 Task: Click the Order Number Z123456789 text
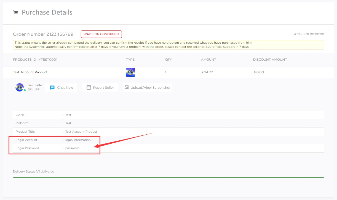tap(43, 34)
